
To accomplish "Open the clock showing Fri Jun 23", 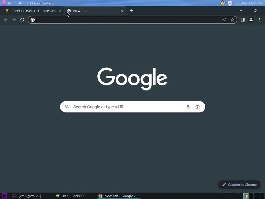I will click(249, 3).
